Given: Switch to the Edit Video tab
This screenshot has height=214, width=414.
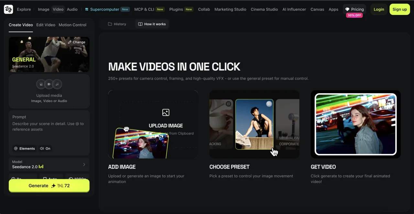Looking at the screenshot, I should (x=46, y=25).
